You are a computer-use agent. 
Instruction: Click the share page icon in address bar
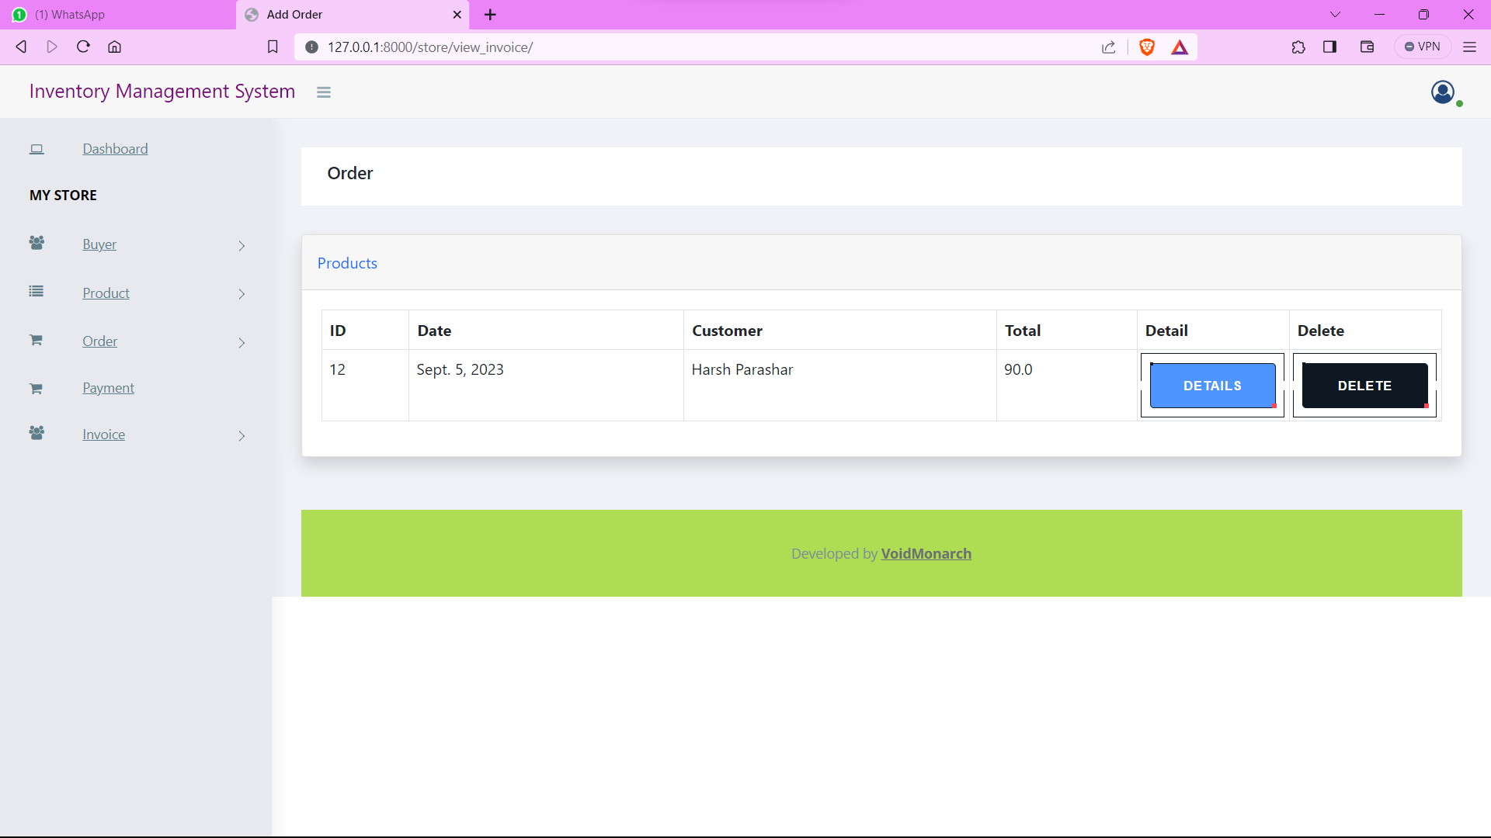1109,47
